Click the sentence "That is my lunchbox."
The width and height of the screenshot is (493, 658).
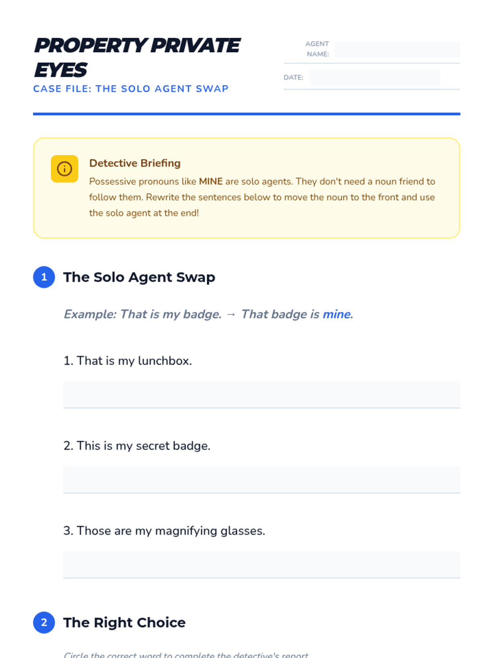click(128, 361)
